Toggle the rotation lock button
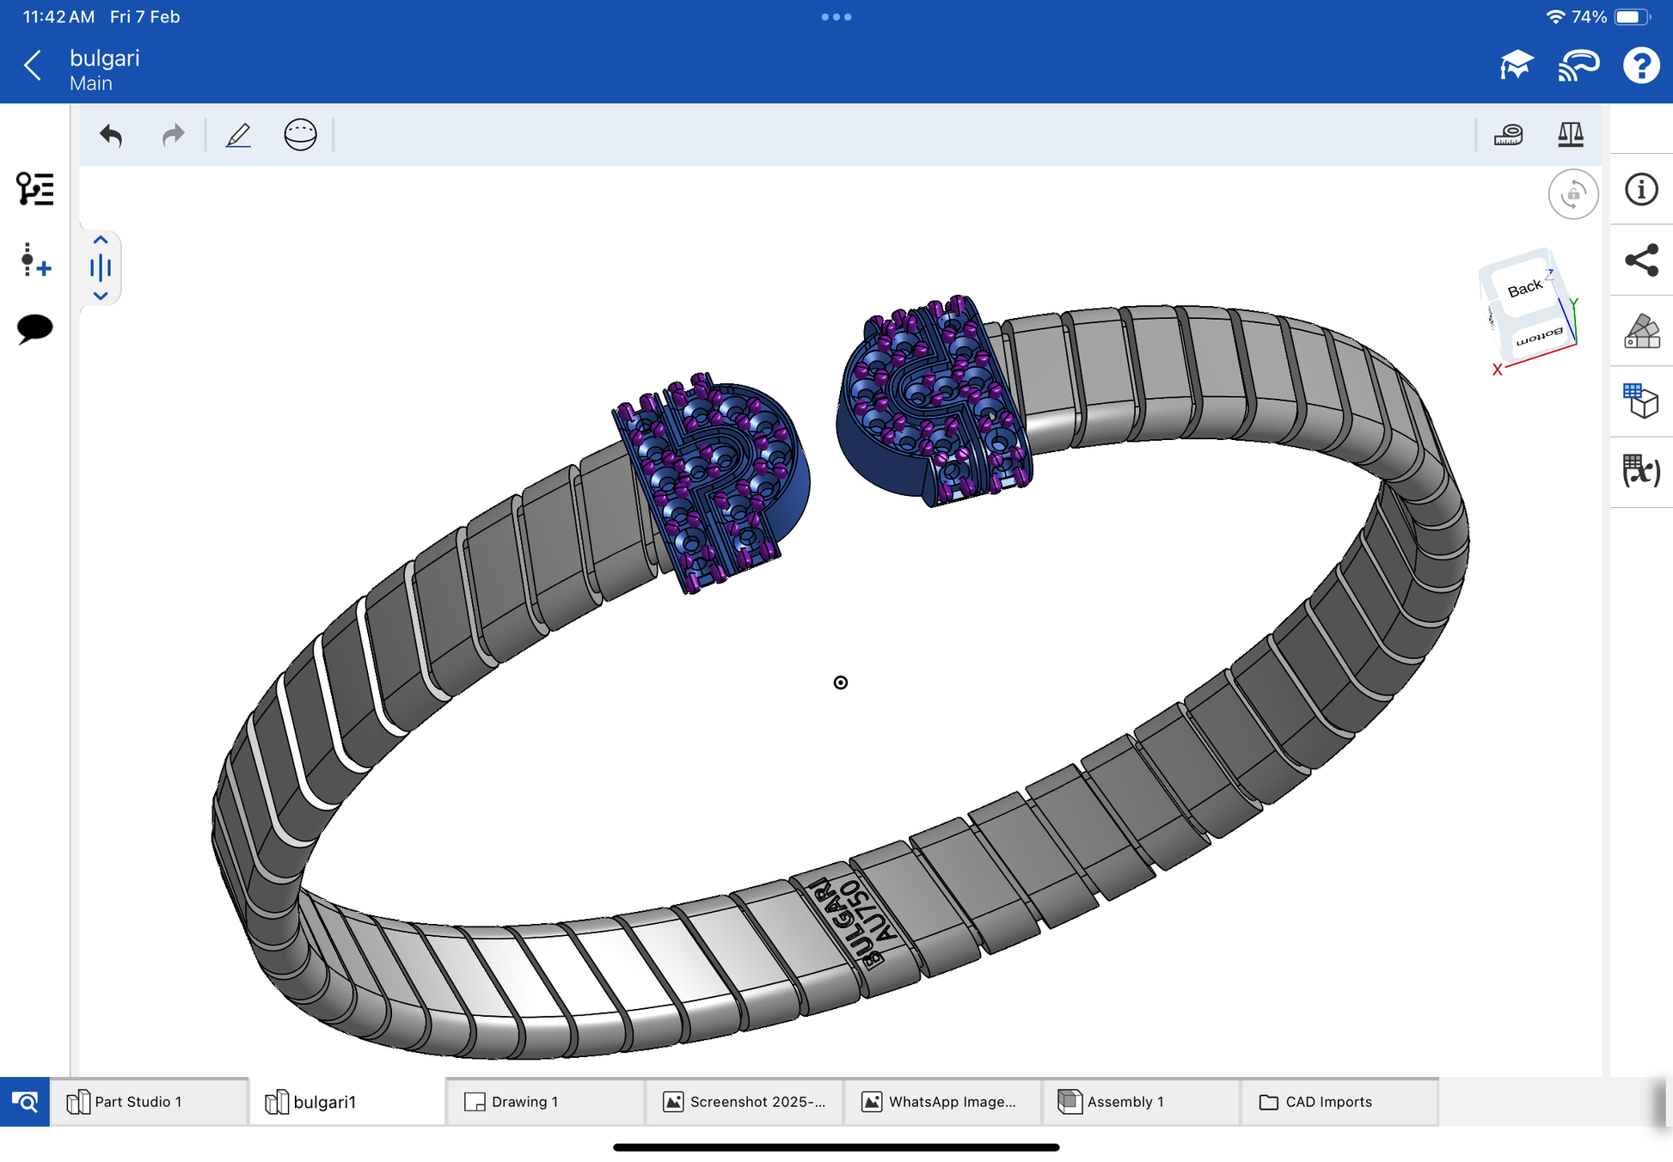The width and height of the screenshot is (1673, 1162). (x=1572, y=194)
